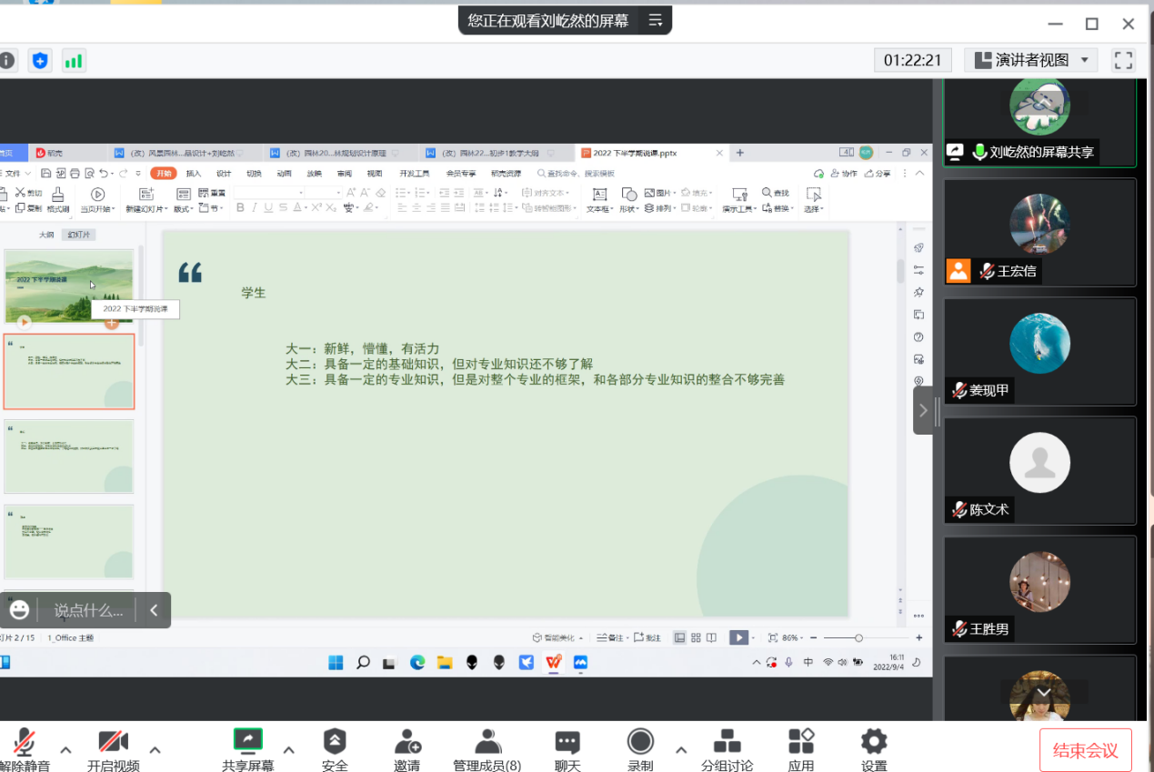Screen dimensions: 1154x772
Task: Unmute microphone with 解除静音
Action: (x=25, y=749)
